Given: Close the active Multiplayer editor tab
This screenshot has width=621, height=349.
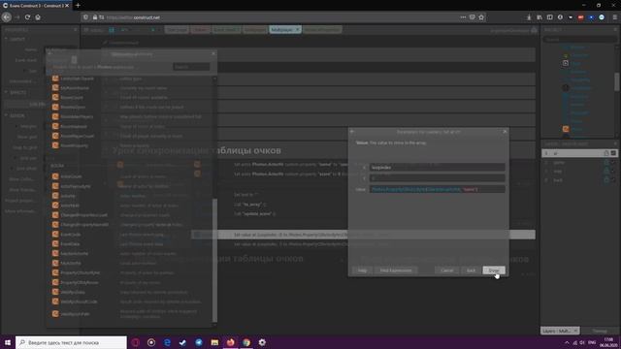Looking at the screenshot, I should [298, 30].
